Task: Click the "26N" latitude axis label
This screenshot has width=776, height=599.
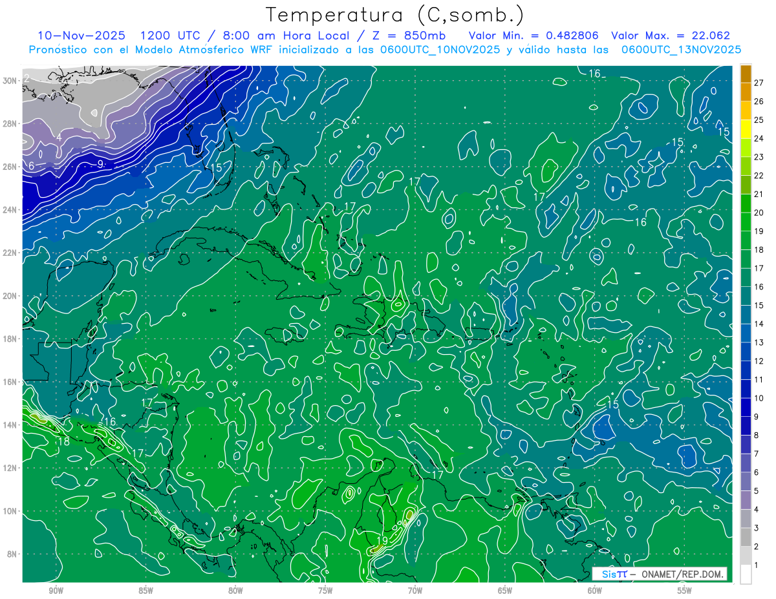Action: 10,167
